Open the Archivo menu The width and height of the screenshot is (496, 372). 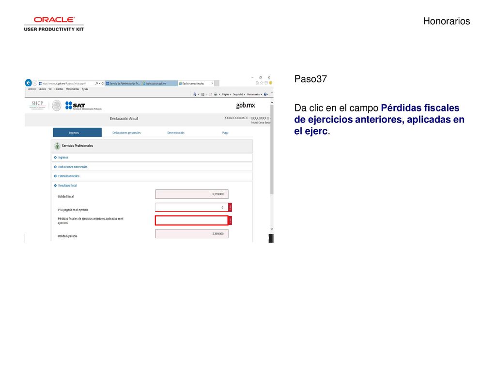click(x=32, y=89)
